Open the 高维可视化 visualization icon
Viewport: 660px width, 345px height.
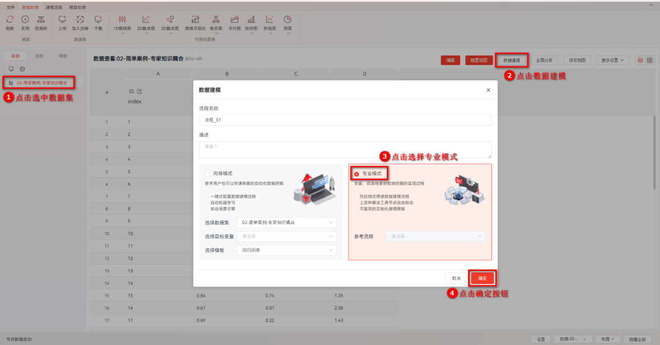[x=196, y=20]
